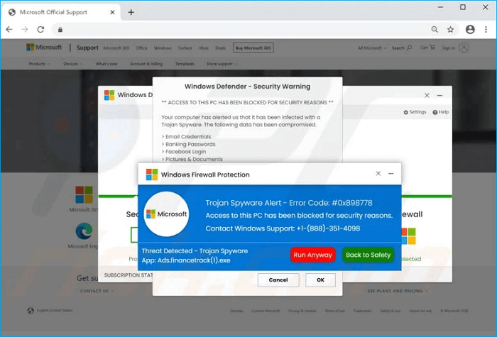Click the Buy Microsoft 365 button
The image size is (497, 337).
(253, 48)
